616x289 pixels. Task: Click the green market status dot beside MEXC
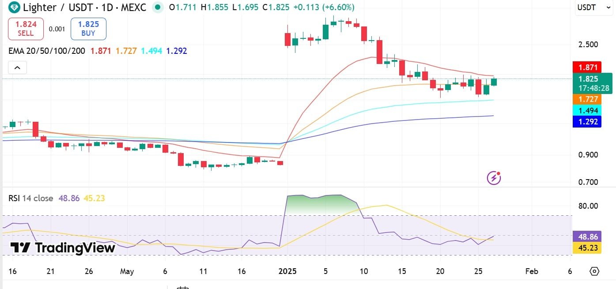pos(157,8)
